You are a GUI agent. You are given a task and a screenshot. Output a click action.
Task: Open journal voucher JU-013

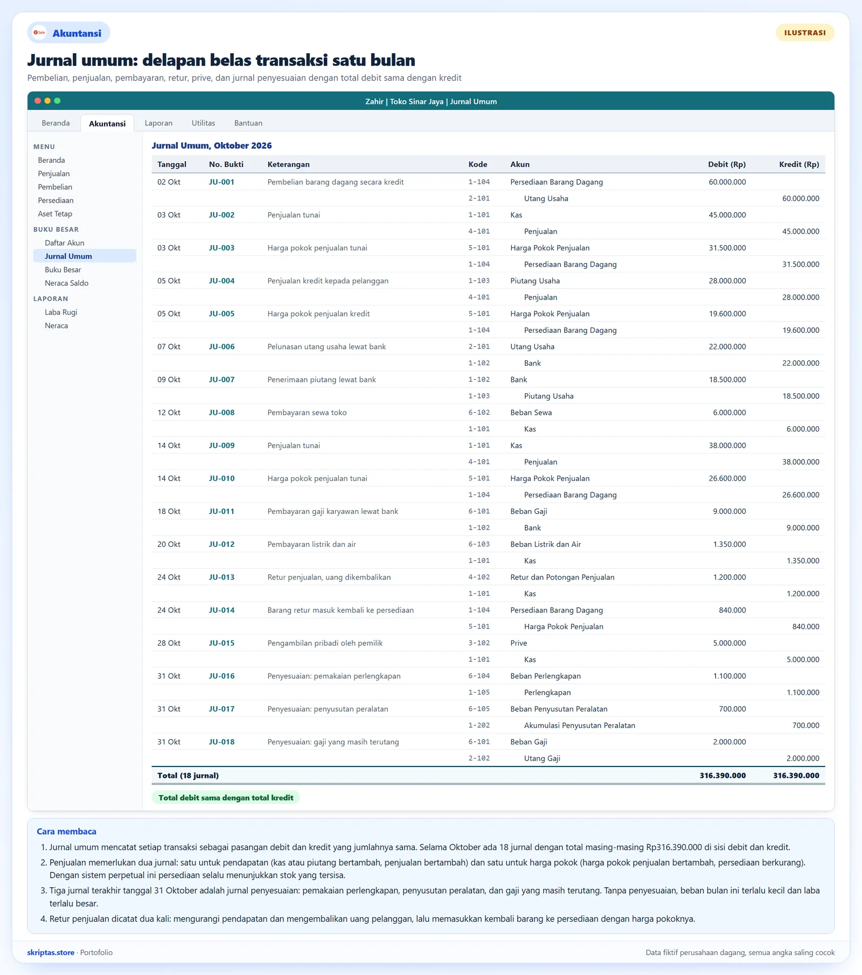(x=222, y=577)
